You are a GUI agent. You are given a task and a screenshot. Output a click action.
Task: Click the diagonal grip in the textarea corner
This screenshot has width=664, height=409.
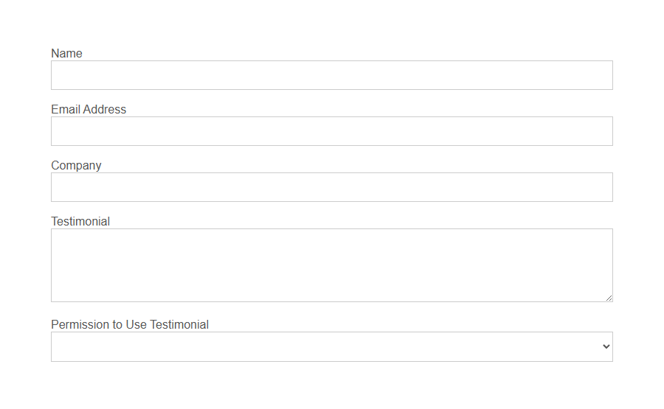tap(609, 298)
